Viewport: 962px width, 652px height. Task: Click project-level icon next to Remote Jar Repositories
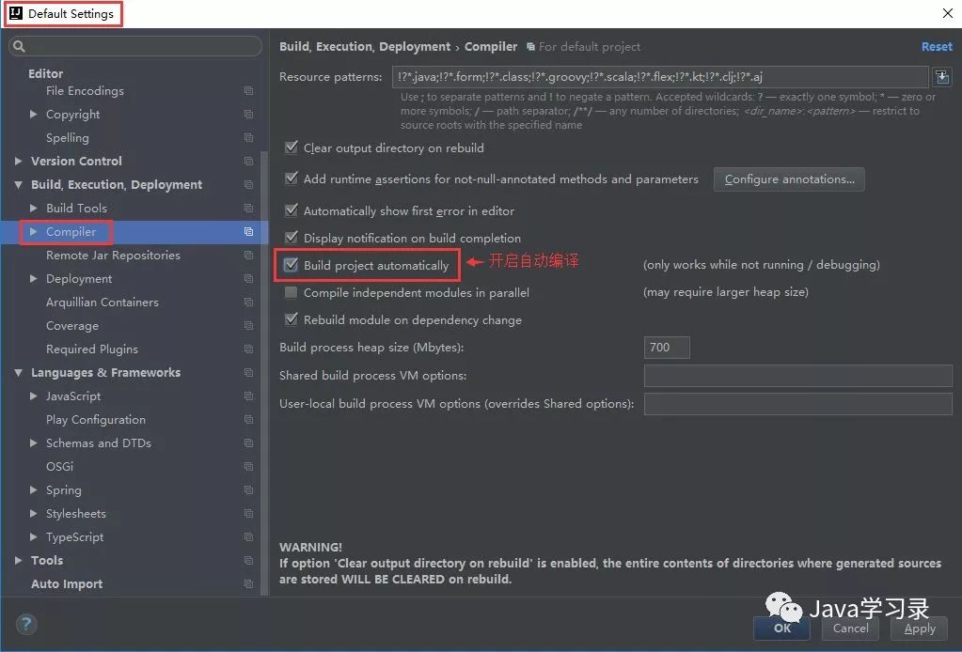(x=248, y=256)
